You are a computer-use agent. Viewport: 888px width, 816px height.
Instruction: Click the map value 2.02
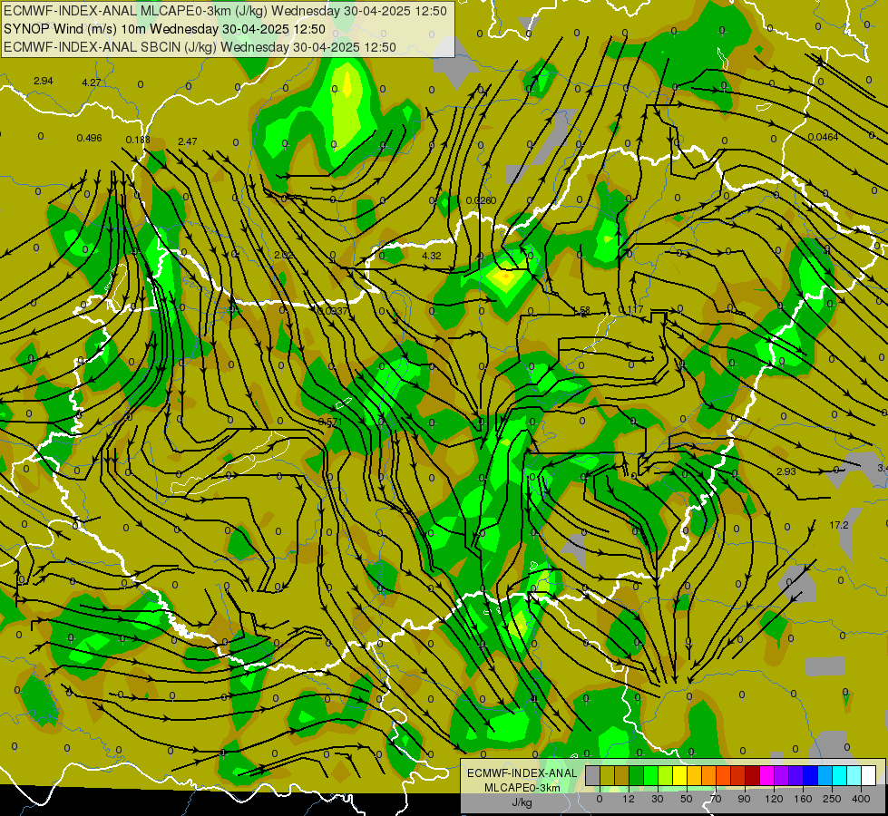283,255
